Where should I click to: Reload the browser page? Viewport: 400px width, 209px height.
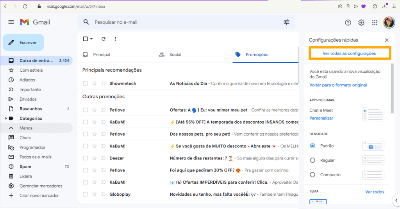[25, 6]
